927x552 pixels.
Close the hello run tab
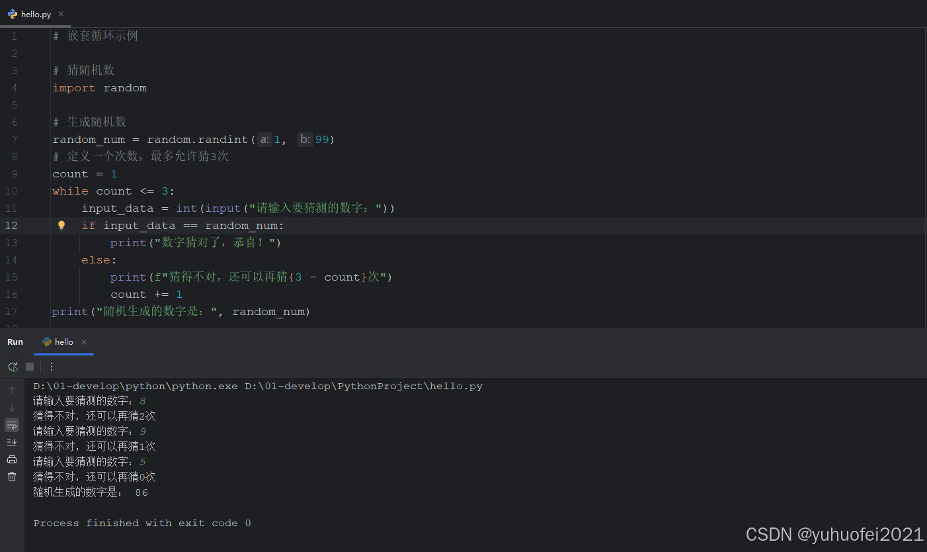point(84,342)
